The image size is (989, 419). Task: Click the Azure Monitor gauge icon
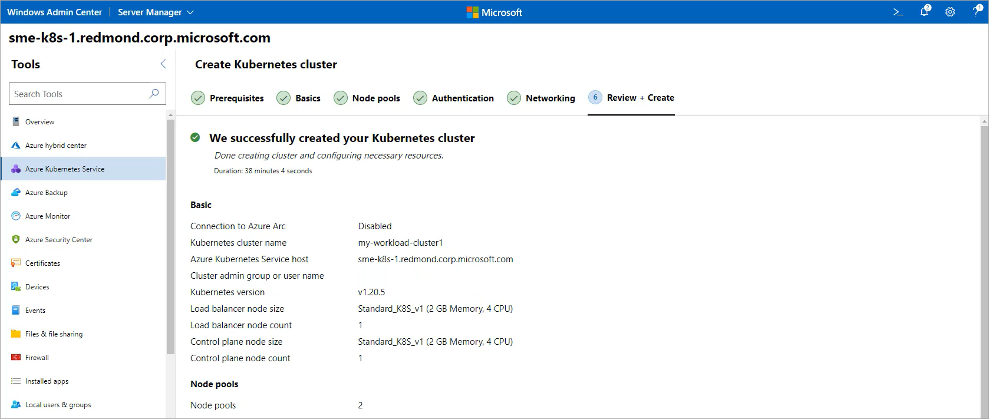pyautogui.click(x=16, y=216)
